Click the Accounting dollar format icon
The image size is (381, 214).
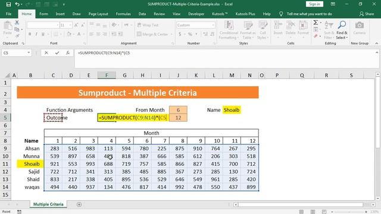click(180, 34)
